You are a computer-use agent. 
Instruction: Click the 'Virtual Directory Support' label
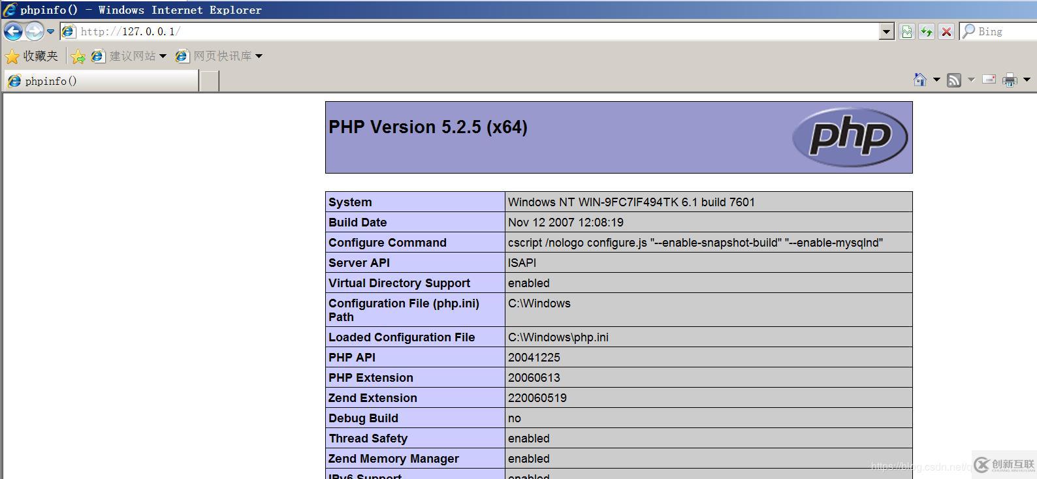(x=399, y=283)
